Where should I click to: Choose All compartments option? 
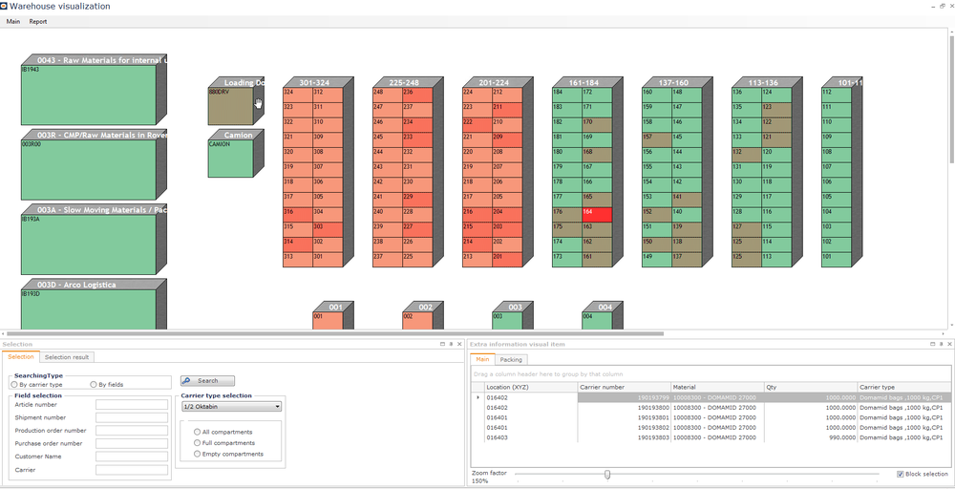coord(197,432)
